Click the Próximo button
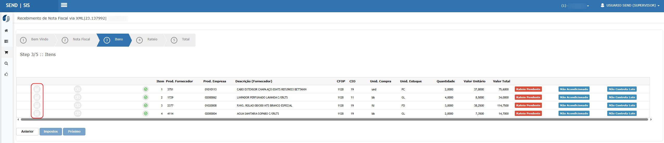The image size is (664, 143). pyautogui.click(x=74, y=132)
